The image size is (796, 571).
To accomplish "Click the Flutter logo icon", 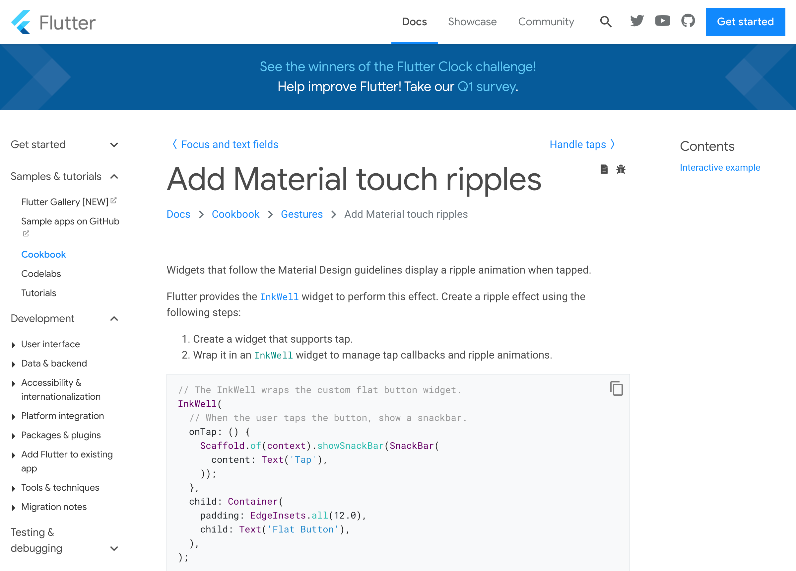I will coord(21,22).
